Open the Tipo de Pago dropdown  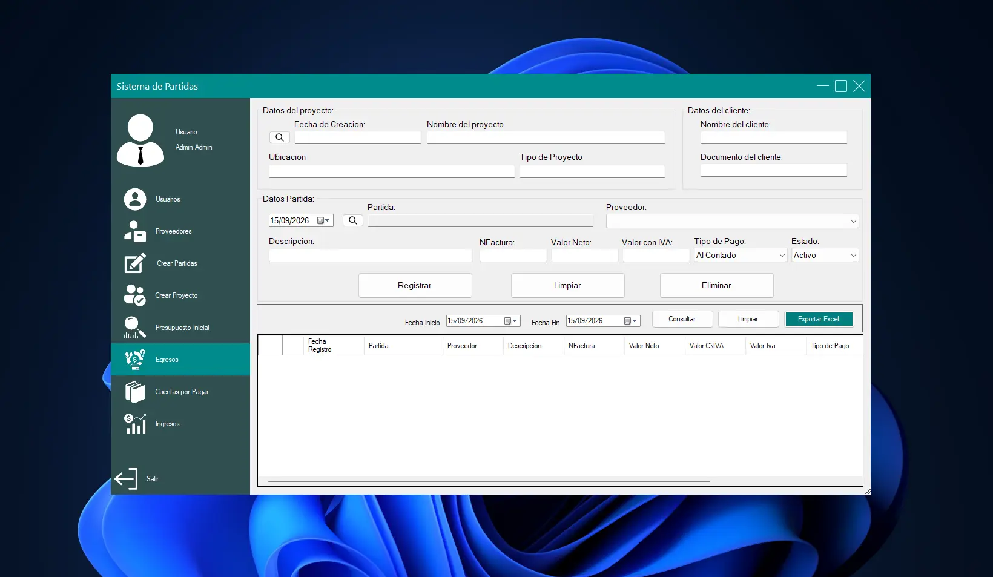pos(782,256)
